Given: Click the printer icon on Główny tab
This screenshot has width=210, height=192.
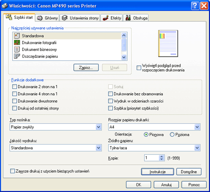Looking at the screenshot, I should coord(40,18).
